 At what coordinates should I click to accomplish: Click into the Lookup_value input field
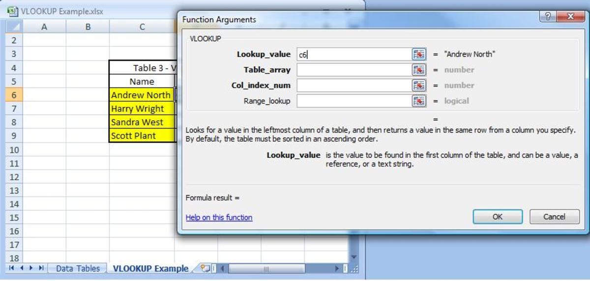tap(354, 55)
